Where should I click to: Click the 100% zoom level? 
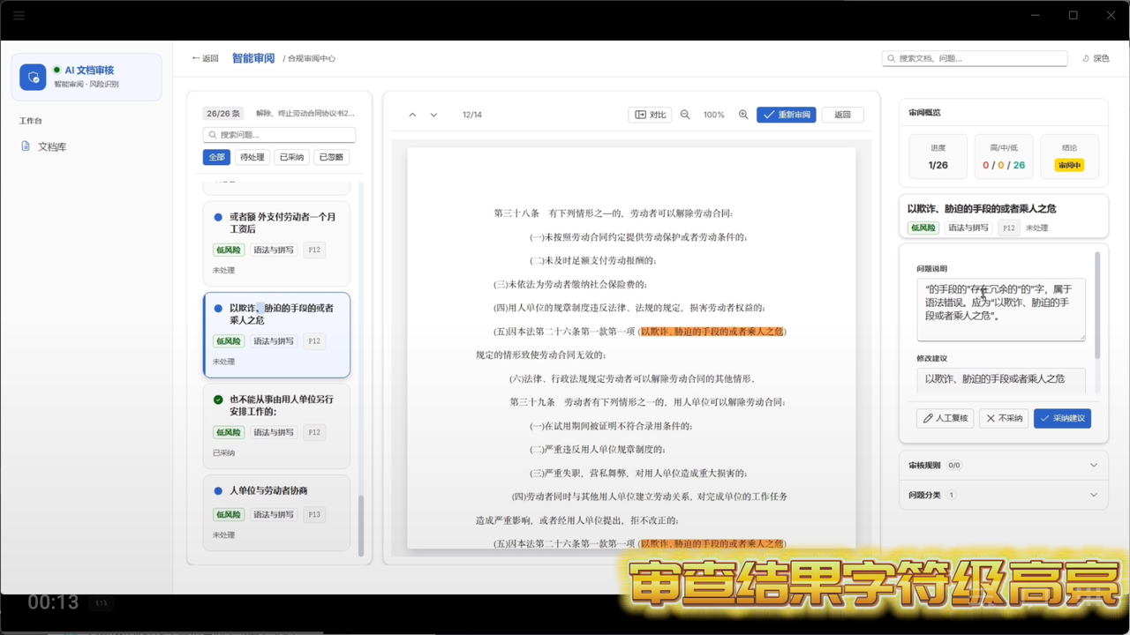point(714,115)
